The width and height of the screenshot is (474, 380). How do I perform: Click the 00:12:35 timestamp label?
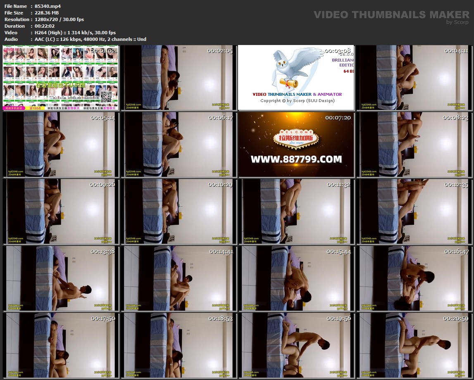click(x=455, y=185)
